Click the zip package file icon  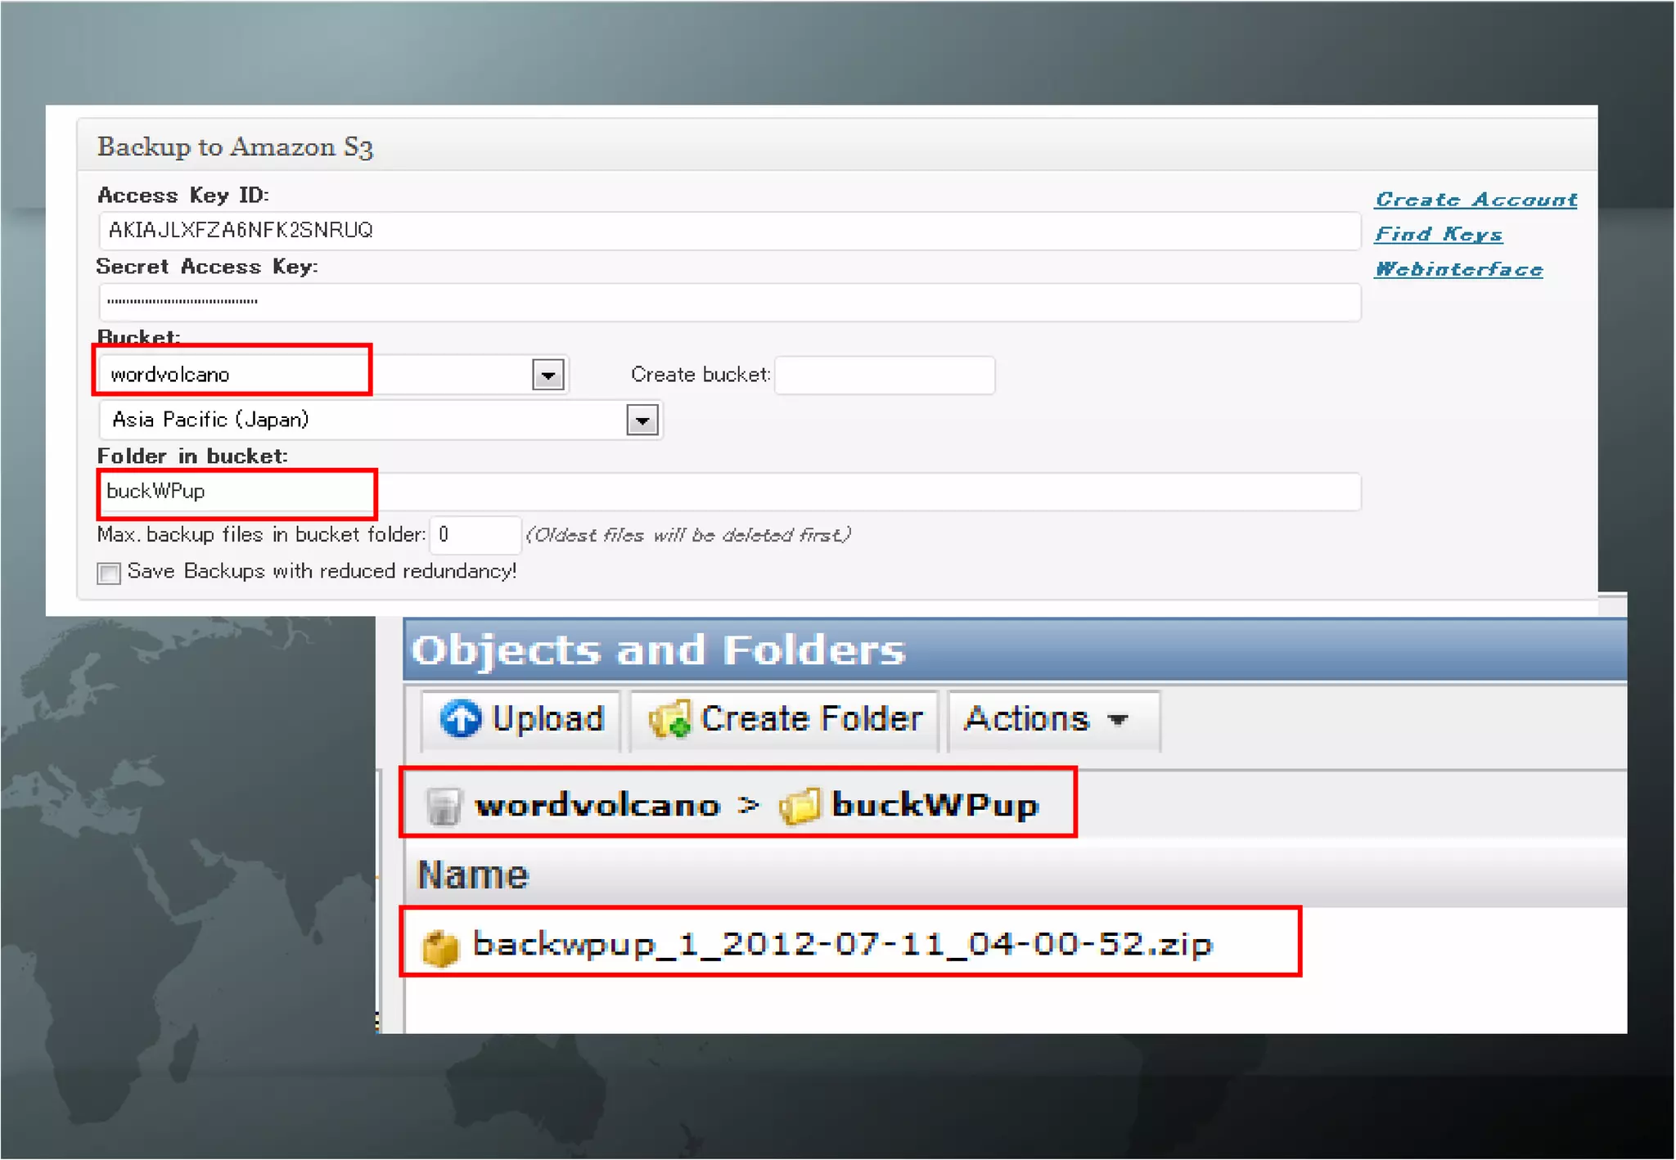[x=440, y=947]
